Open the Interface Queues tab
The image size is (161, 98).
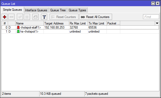coord(36,10)
